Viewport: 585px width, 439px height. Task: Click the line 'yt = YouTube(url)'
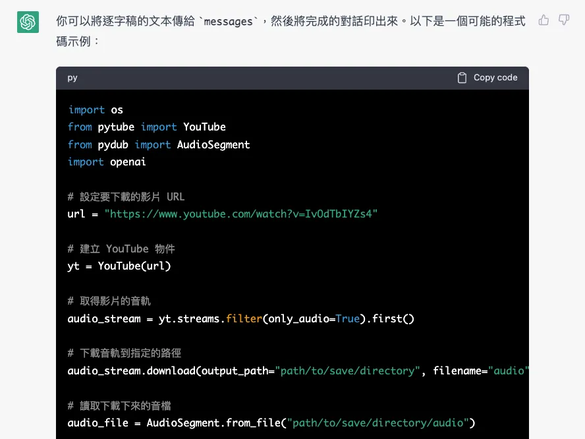click(x=119, y=266)
